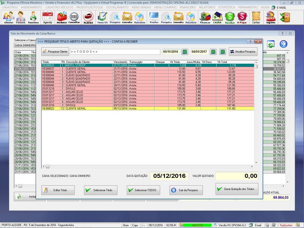Click the Gerar Quitação dos Títulos button
This screenshot has height=228, width=304.
237,189
